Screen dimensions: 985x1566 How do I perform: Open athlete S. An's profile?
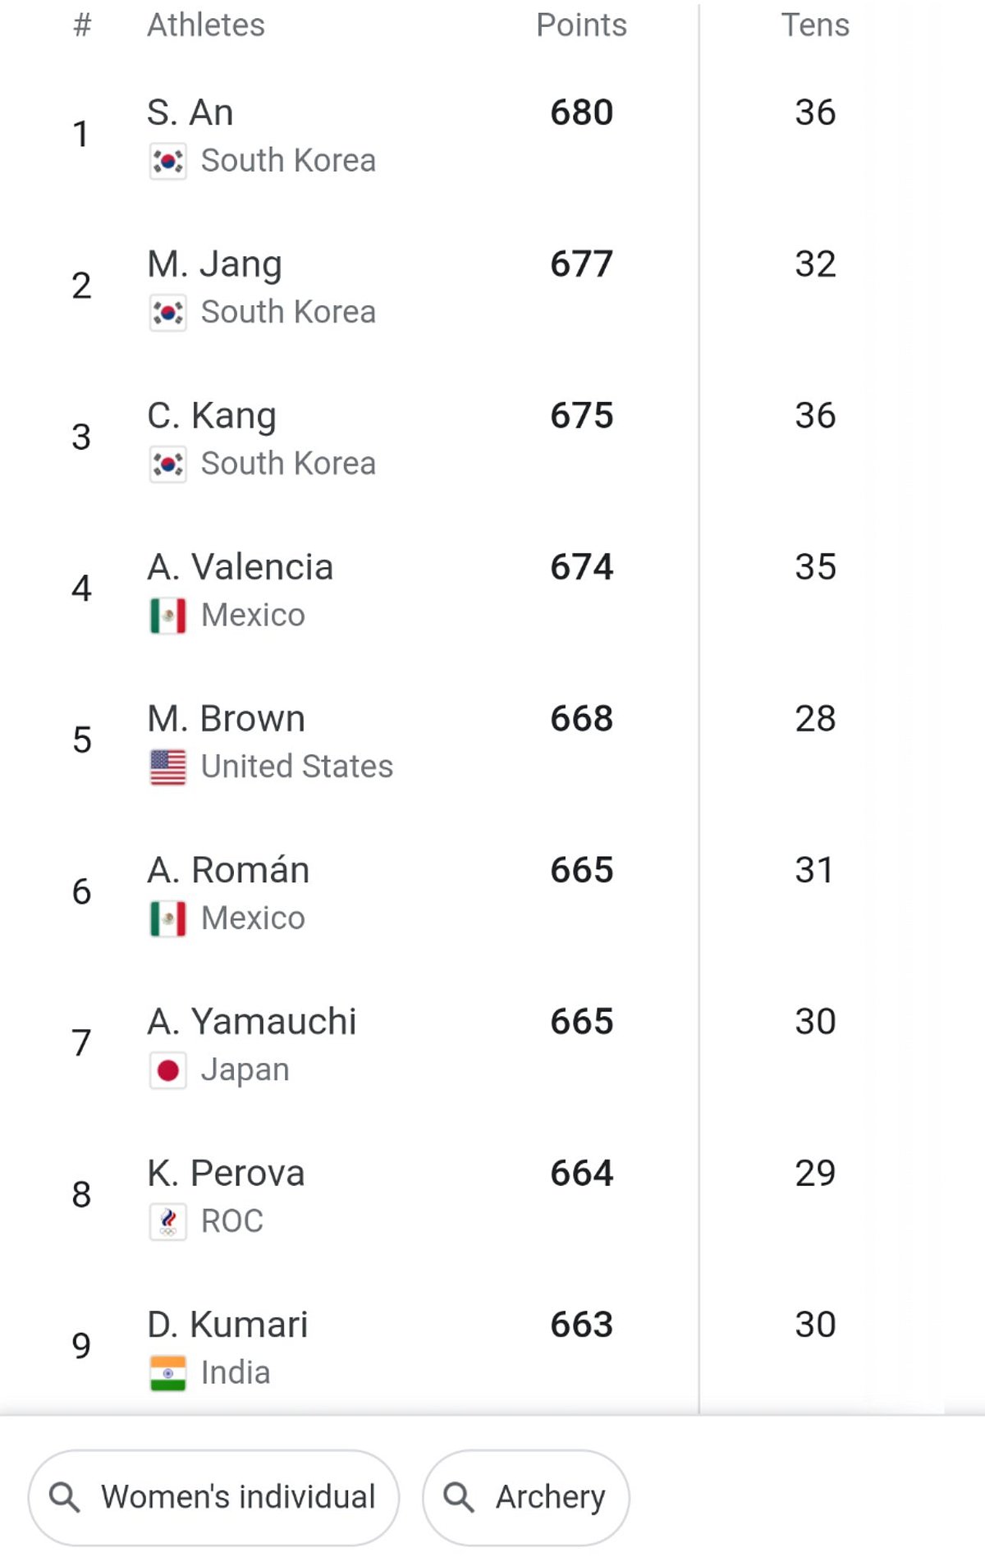click(x=190, y=112)
